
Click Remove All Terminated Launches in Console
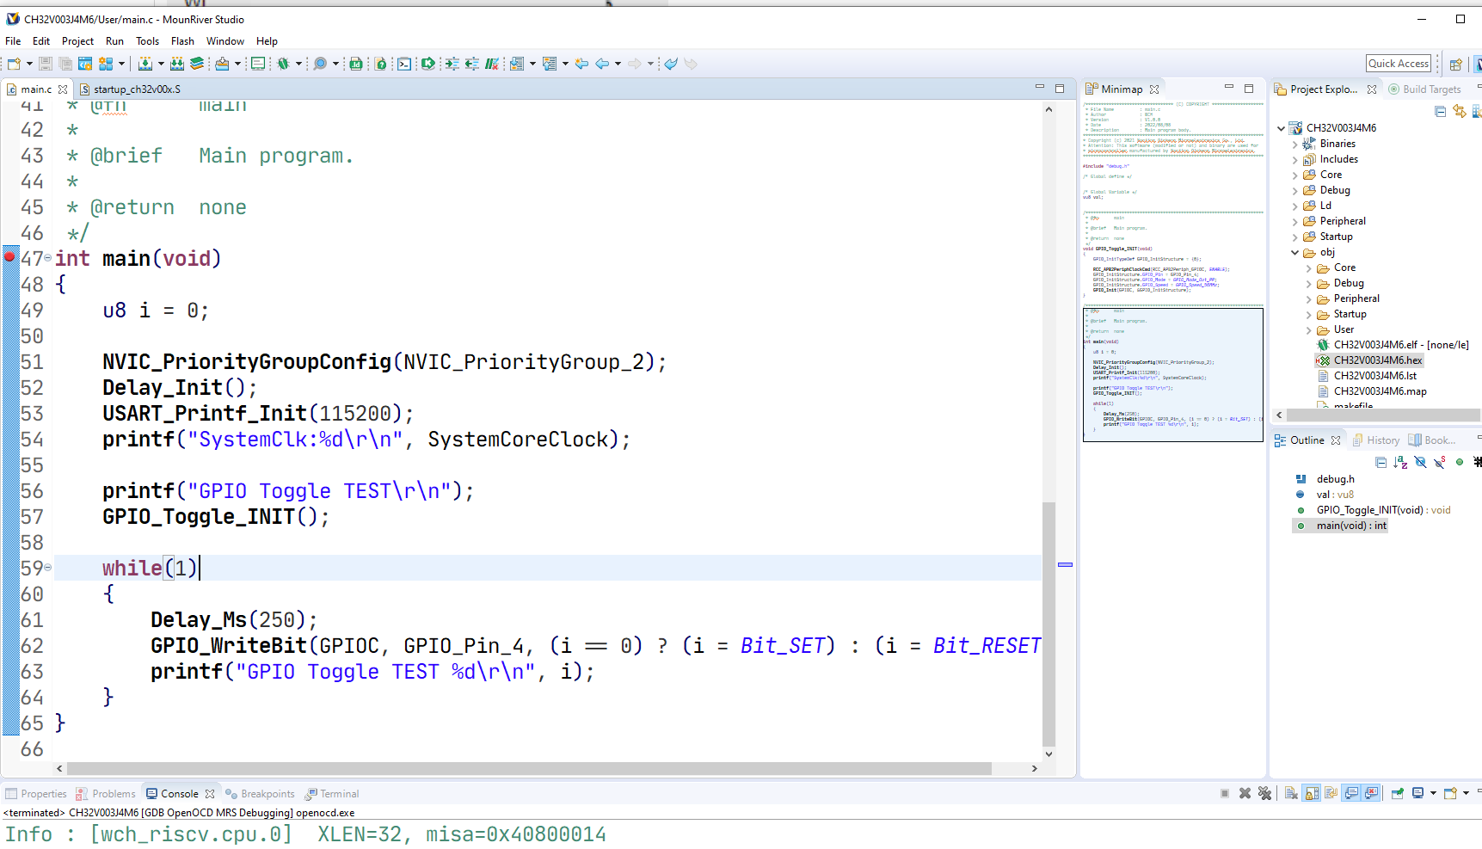click(x=1264, y=793)
